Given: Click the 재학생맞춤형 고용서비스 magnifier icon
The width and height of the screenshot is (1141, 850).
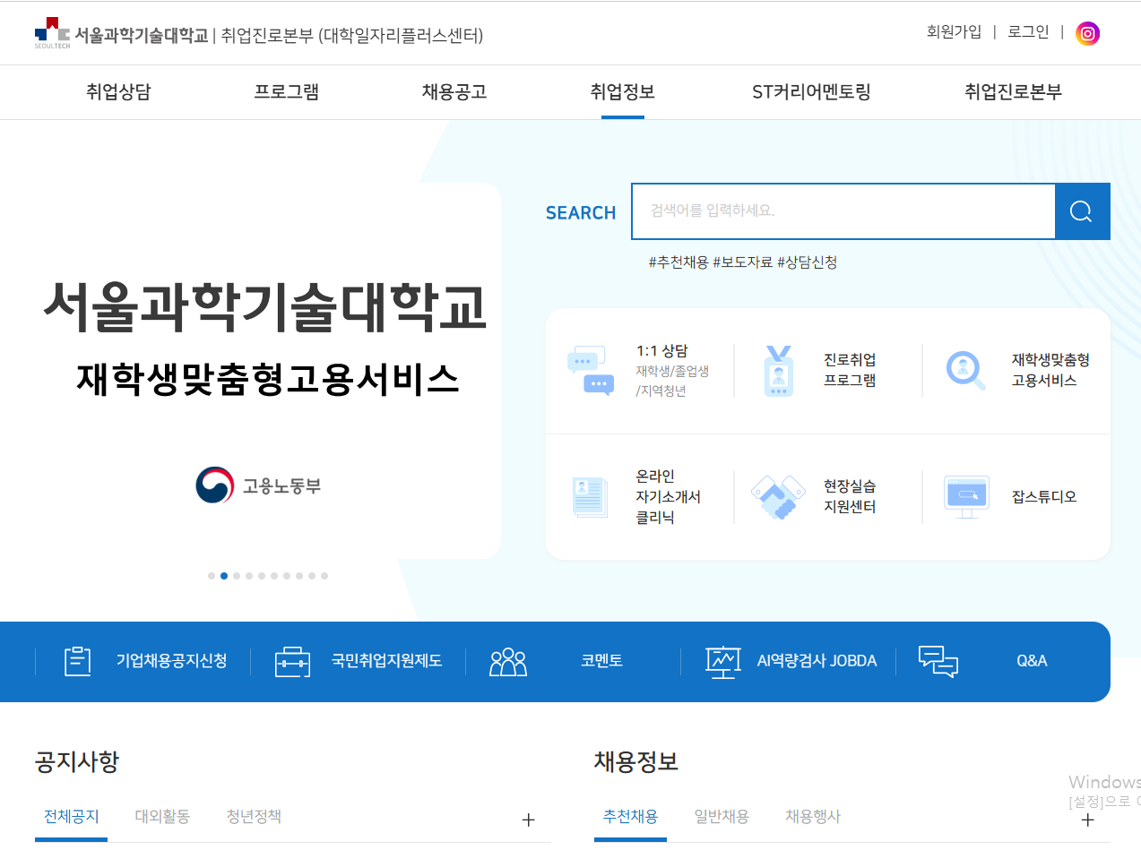Looking at the screenshot, I should 965,370.
